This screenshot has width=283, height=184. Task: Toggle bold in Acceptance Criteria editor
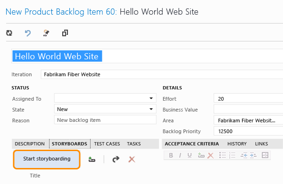[x=171, y=155]
